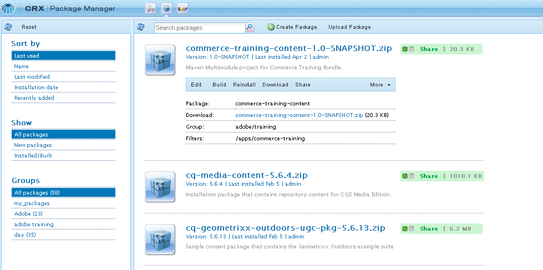Select day (35) group
This screenshot has width=543, height=270.
(x=63, y=235)
